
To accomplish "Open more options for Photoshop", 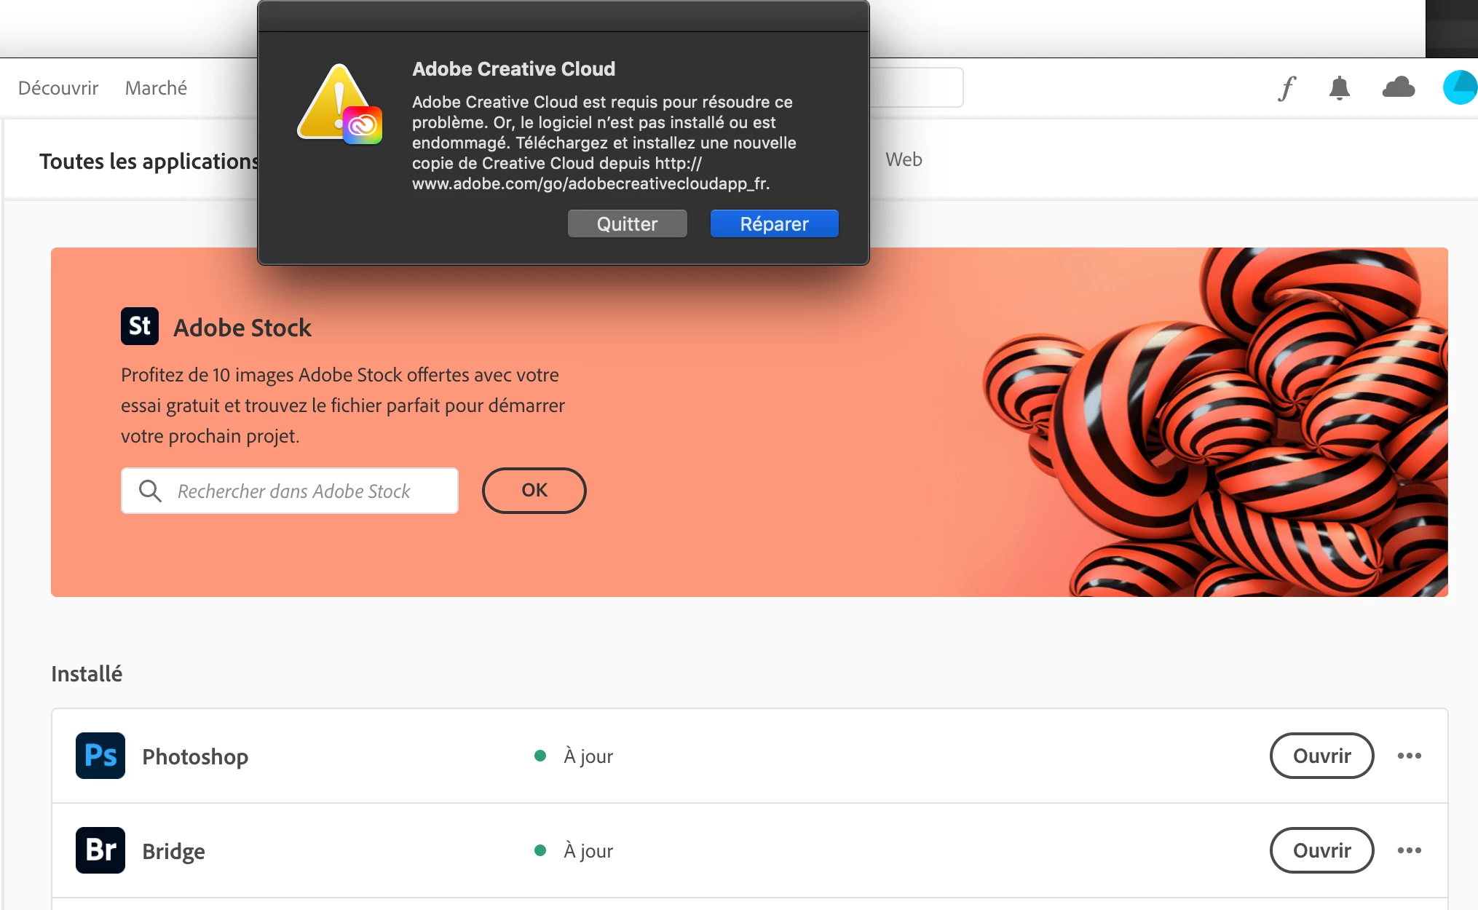I will (1409, 756).
